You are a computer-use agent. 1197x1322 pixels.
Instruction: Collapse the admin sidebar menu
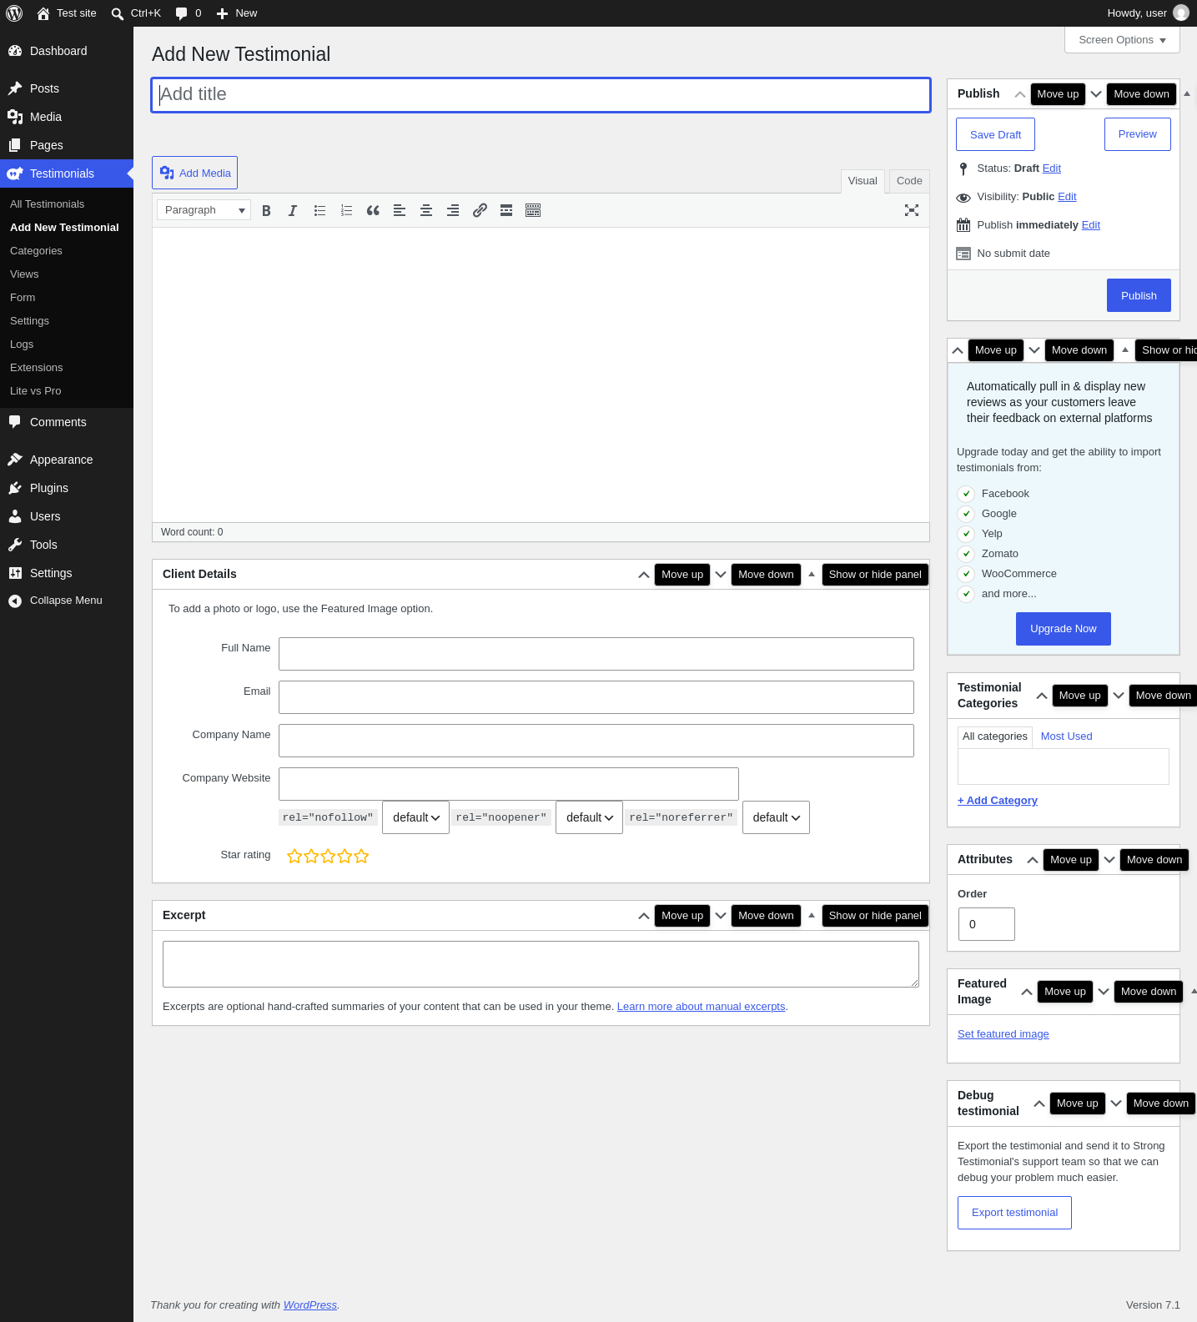click(67, 601)
